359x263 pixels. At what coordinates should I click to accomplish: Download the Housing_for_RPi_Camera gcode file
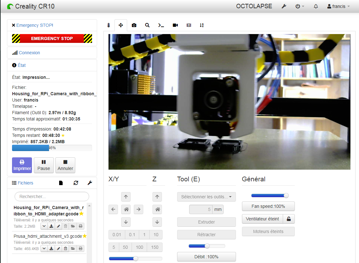(x=51, y=226)
